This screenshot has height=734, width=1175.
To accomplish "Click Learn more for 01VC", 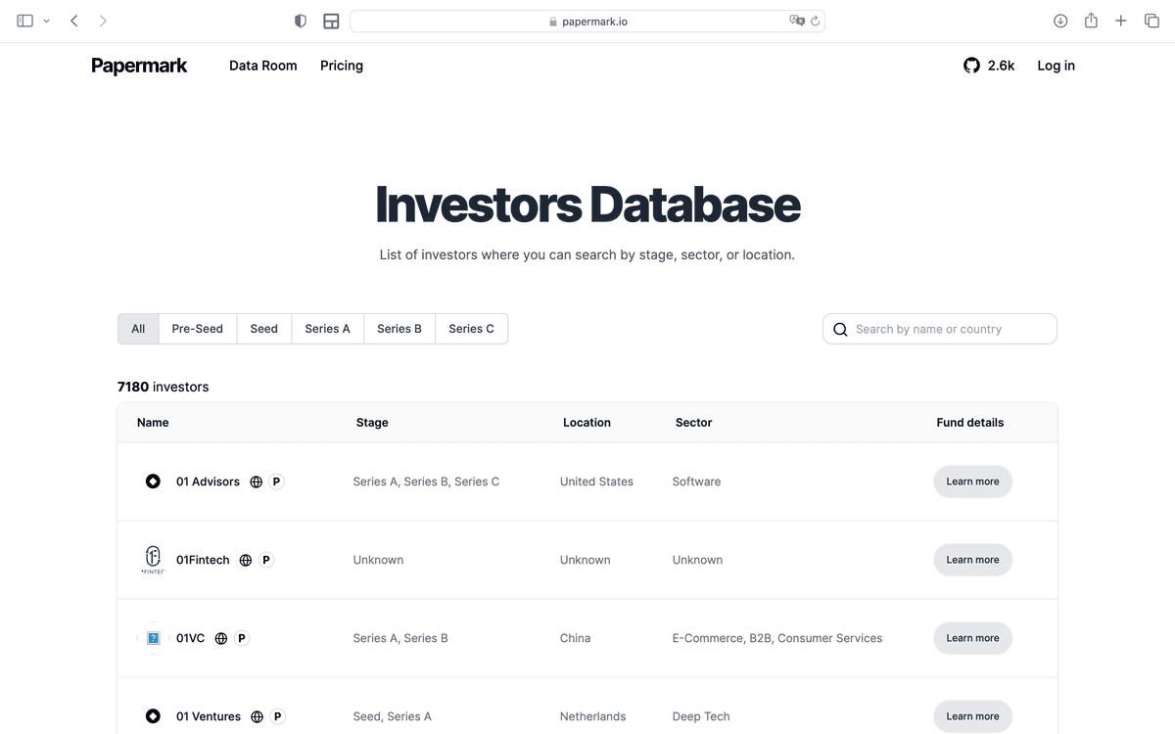I will 972,638.
